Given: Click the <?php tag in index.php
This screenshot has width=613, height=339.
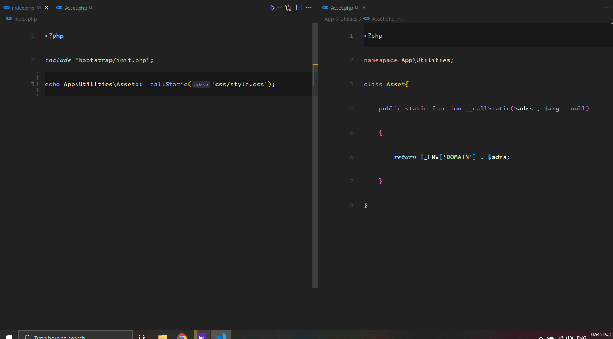Looking at the screenshot, I should pyautogui.click(x=54, y=36).
